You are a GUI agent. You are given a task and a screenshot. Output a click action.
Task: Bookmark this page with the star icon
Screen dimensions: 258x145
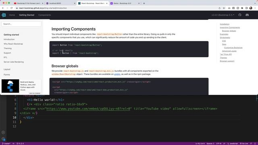(x=224, y=8)
